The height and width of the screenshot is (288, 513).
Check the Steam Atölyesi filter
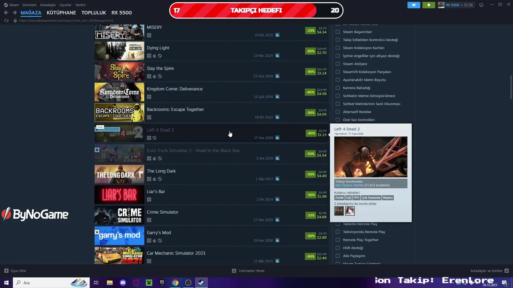click(x=338, y=64)
